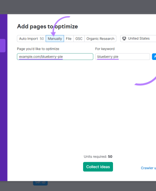Click the 'Add pages to optimize' heading
Viewport: 156px width, 191px height.
click(x=47, y=27)
